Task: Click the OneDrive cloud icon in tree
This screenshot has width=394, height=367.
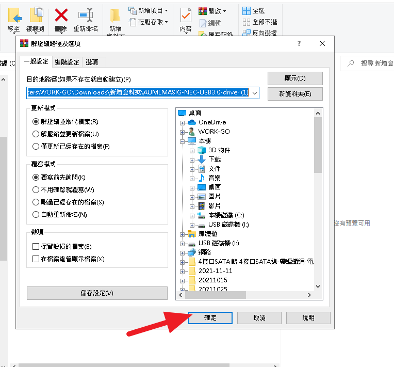Action: click(x=192, y=122)
